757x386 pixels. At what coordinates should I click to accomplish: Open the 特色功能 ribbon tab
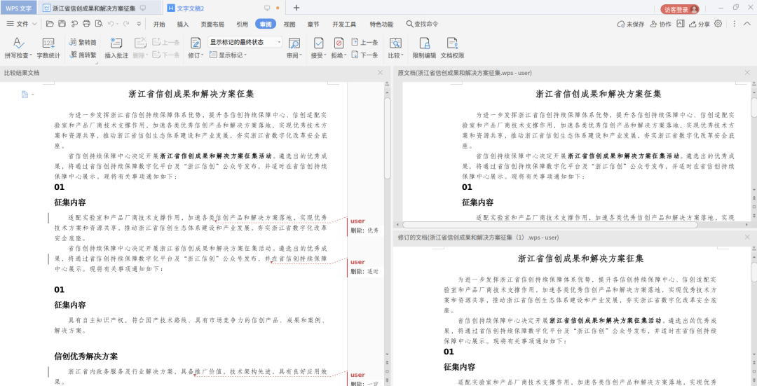click(381, 24)
